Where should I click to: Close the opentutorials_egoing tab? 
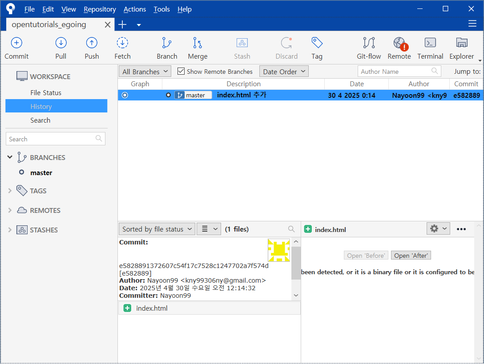pyautogui.click(x=107, y=25)
